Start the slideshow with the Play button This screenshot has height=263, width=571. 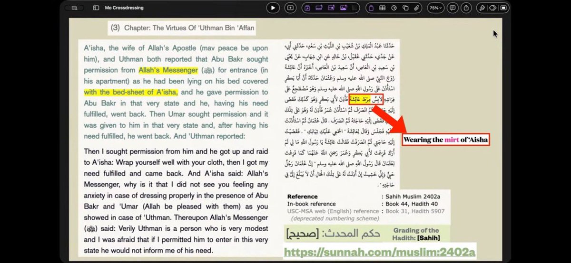click(x=273, y=8)
